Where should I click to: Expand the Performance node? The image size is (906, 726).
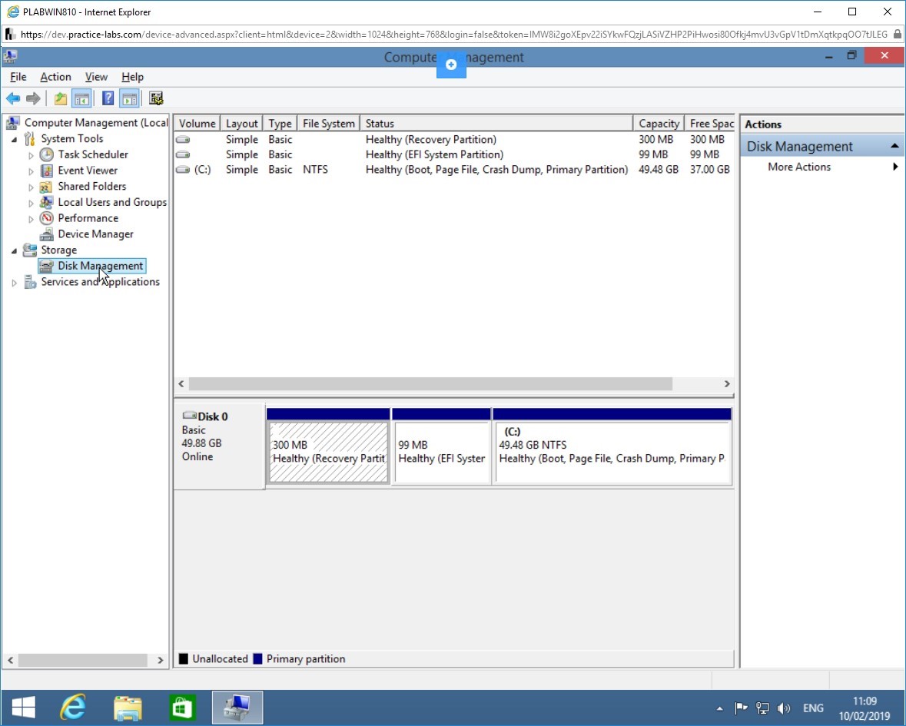32,219
